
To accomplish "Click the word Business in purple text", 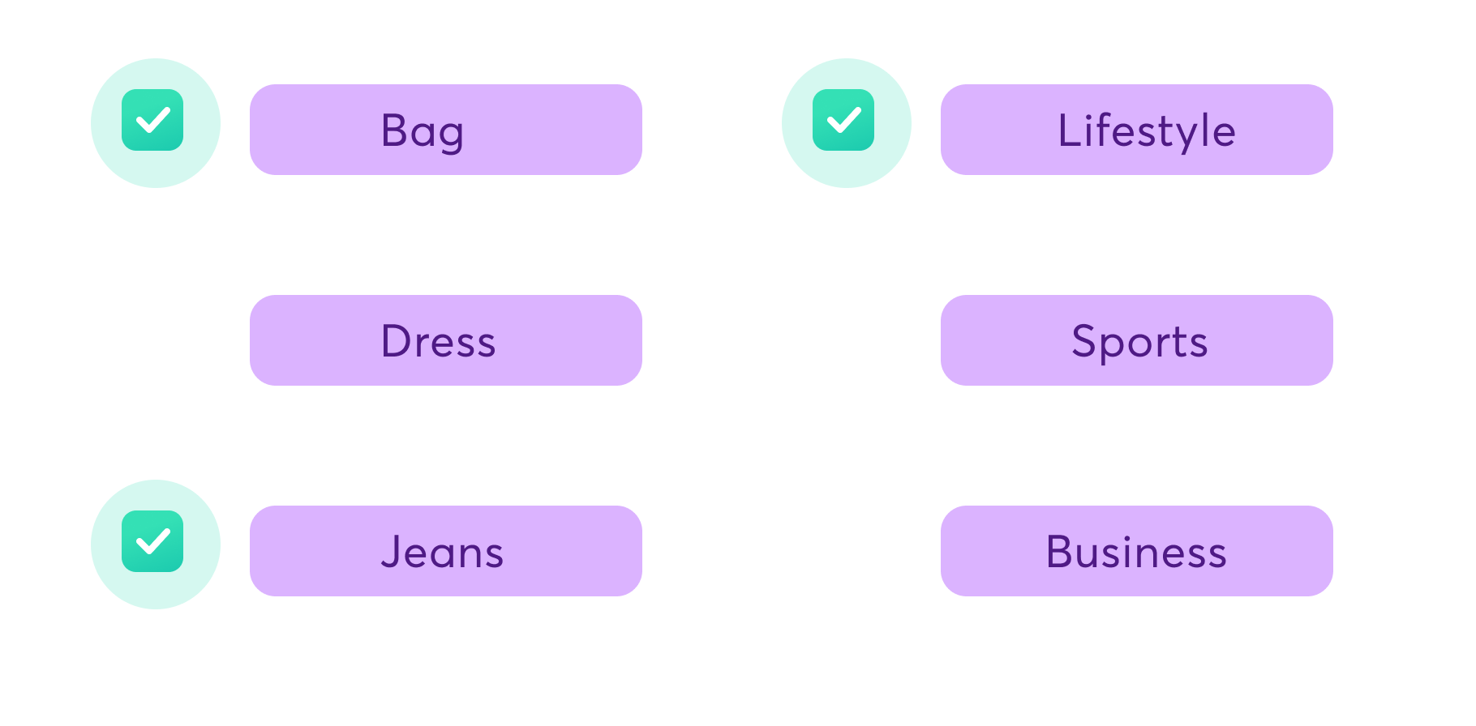I will 1136,552.
